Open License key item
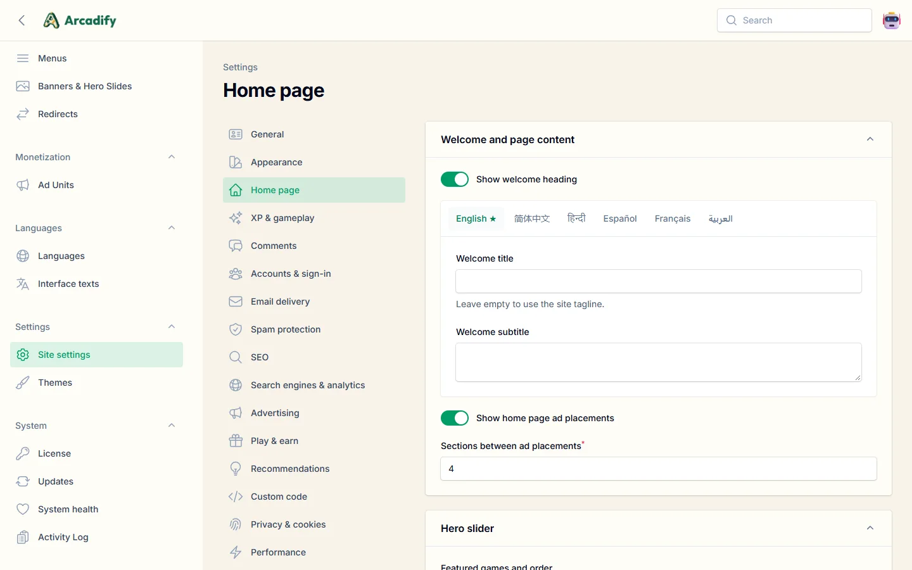 pyautogui.click(x=96, y=453)
